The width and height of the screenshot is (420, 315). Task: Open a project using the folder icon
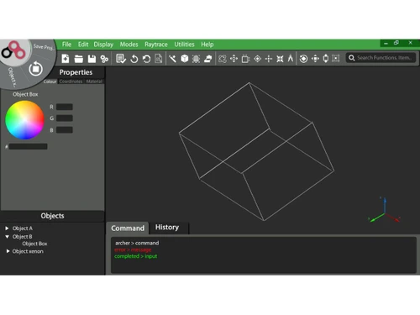tap(79, 59)
